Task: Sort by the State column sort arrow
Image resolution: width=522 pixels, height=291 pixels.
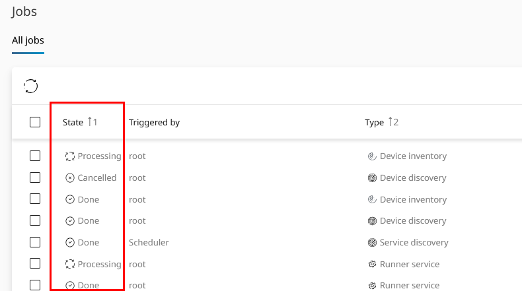Action: pos(90,122)
